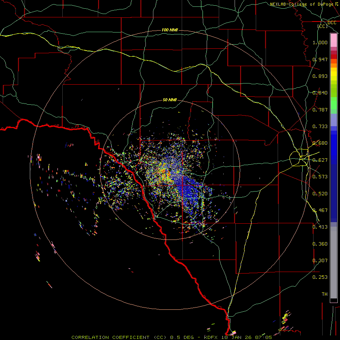Click the pink segment of the color bar
The height and width of the screenshot is (340, 340).
click(x=334, y=40)
